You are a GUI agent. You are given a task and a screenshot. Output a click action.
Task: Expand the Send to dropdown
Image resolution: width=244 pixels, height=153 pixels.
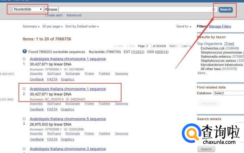click(184, 26)
